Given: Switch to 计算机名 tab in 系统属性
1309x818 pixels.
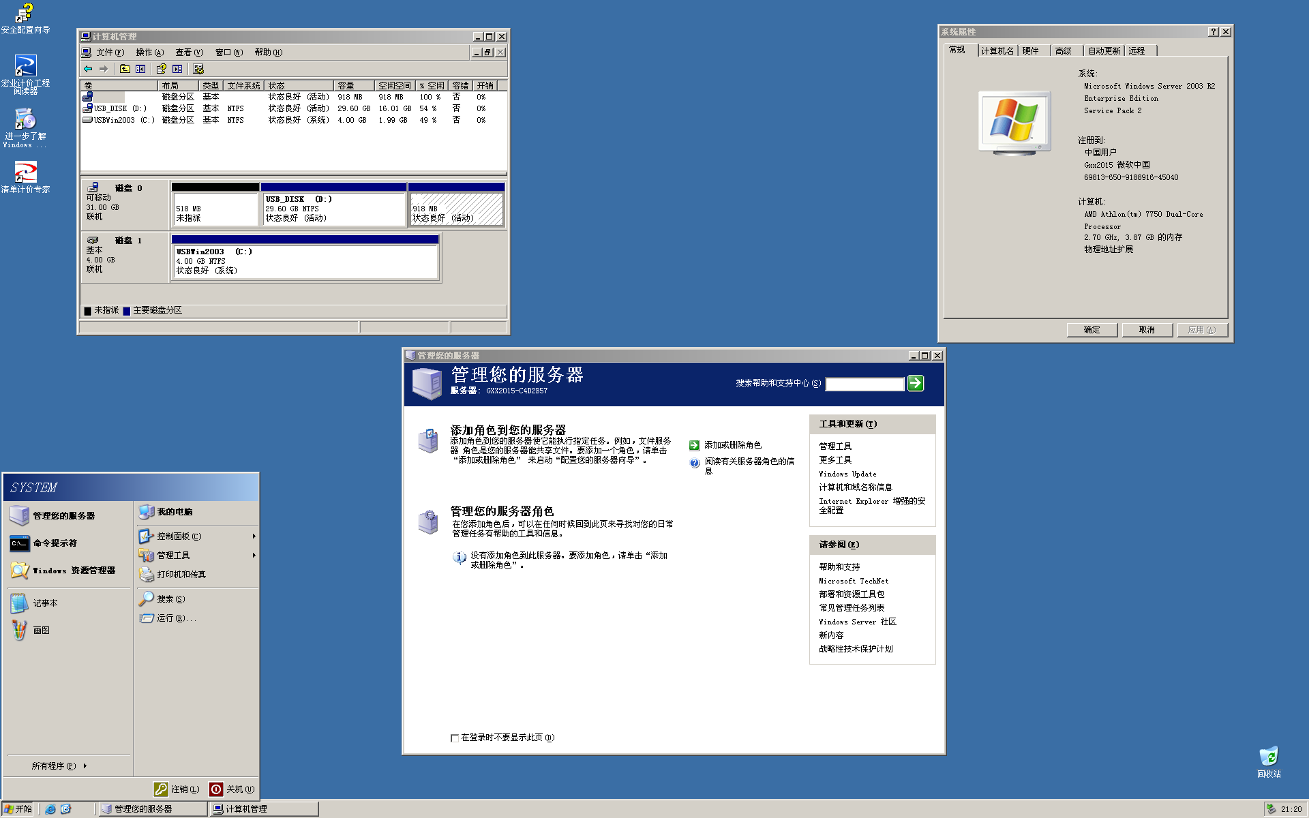Looking at the screenshot, I should (x=997, y=51).
